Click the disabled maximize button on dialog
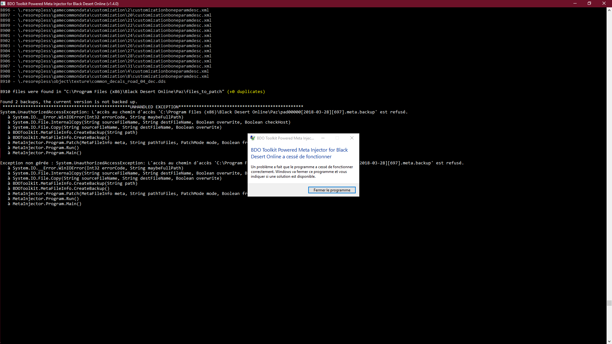 (x=337, y=138)
